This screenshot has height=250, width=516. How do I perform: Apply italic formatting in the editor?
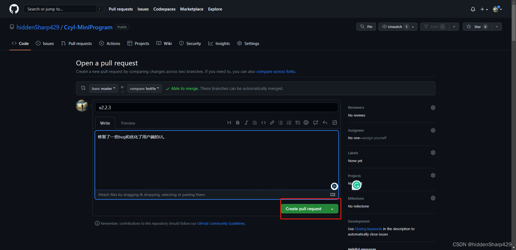point(246,123)
